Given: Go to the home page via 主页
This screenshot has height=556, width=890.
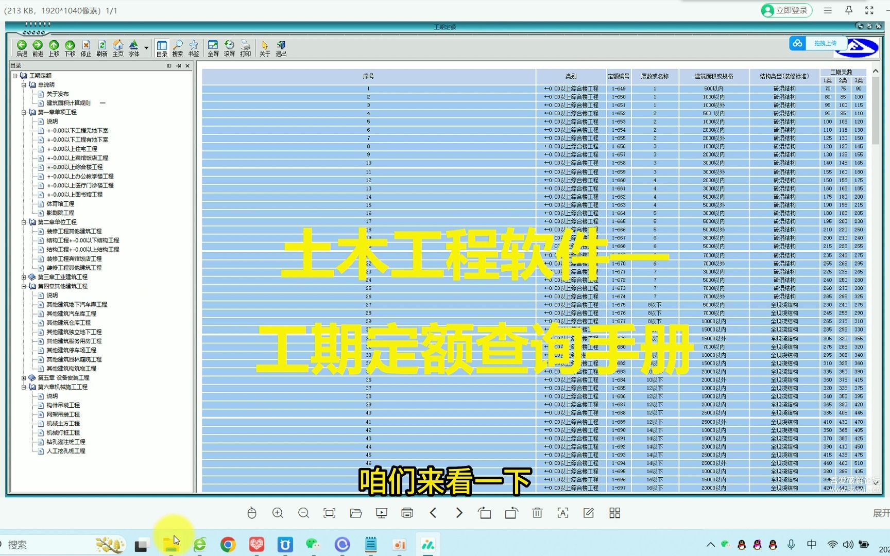Looking at the screenshot, I should point(117,48).
